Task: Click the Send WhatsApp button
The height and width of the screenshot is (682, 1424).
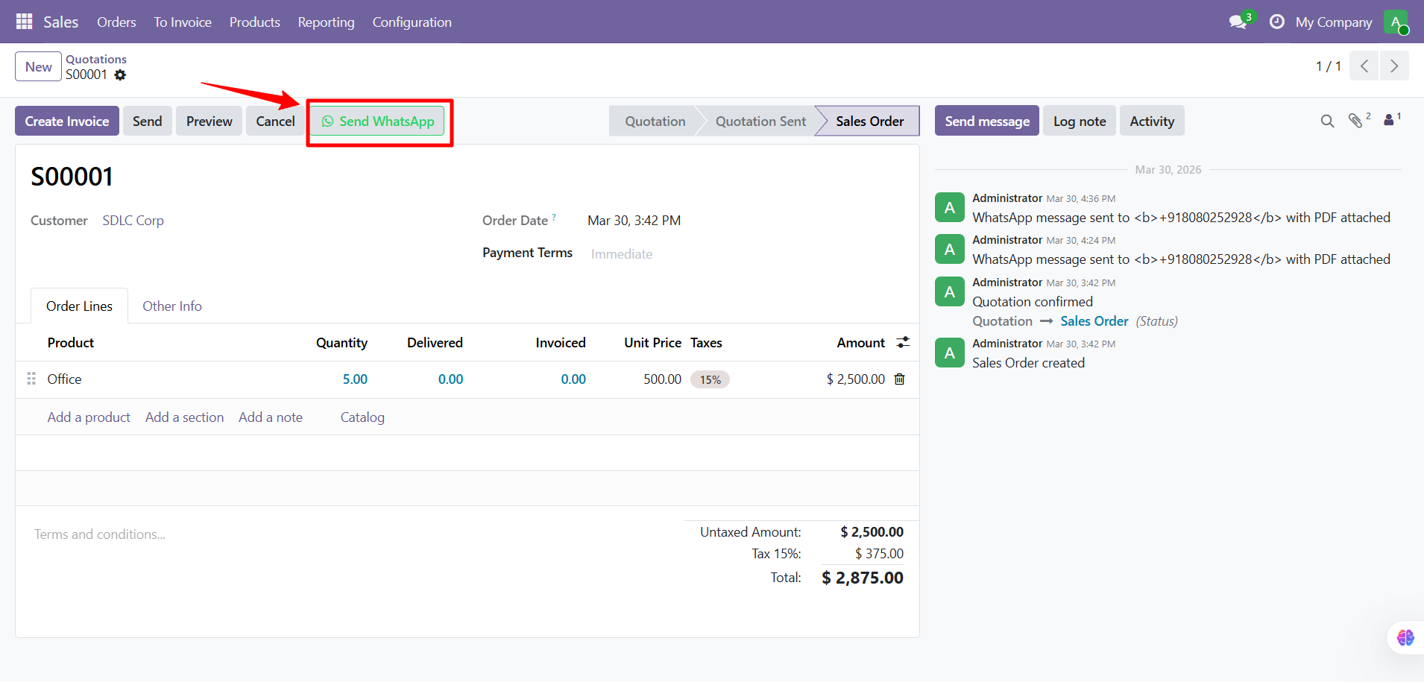Action: click(x=377, y=121)
